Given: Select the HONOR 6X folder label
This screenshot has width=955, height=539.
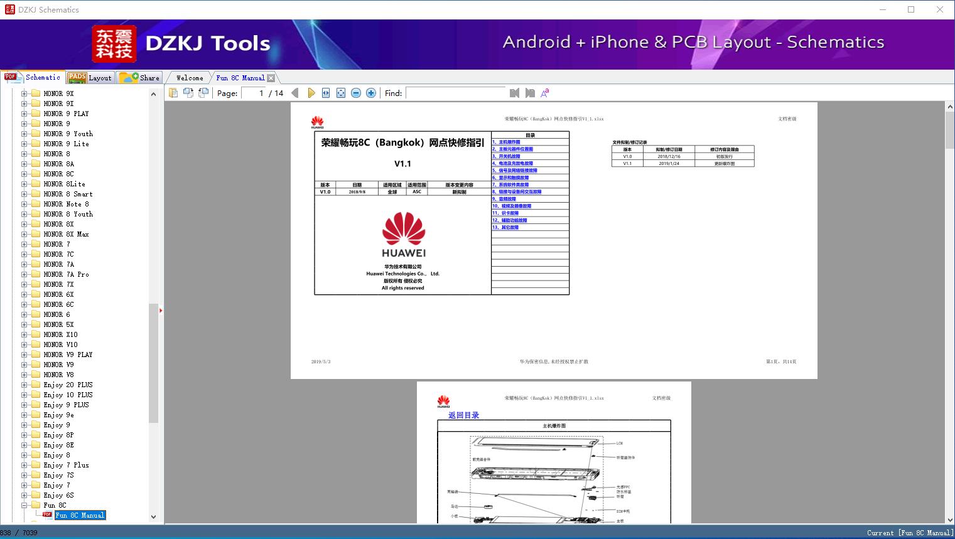Looking at the screenshot, I should tap(58, 294).
